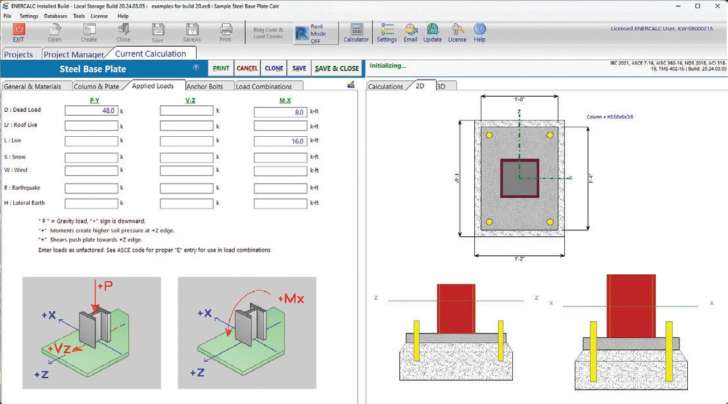Click the M-X column header

(x=285, y=100)
